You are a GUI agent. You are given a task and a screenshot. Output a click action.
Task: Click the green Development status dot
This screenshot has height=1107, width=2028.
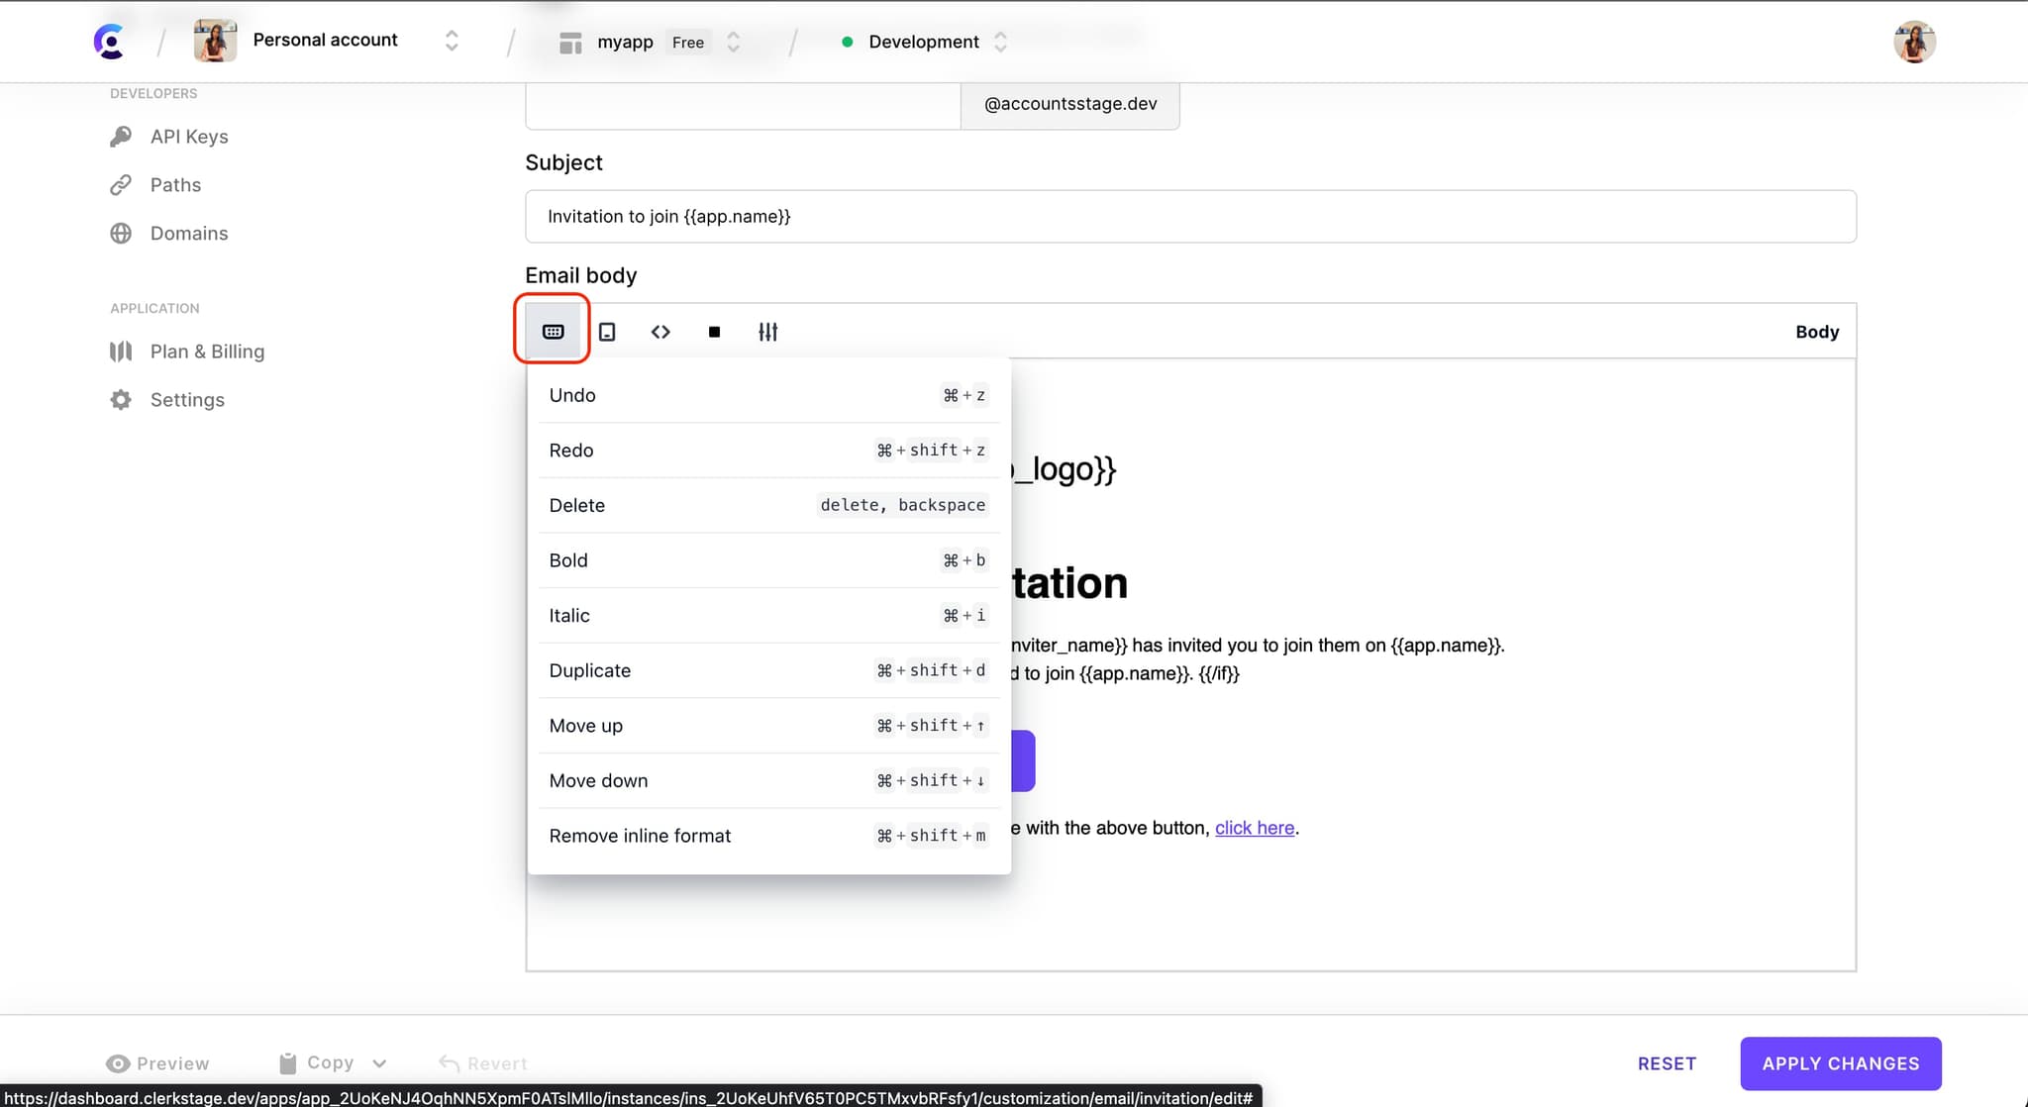pos(847,42)
